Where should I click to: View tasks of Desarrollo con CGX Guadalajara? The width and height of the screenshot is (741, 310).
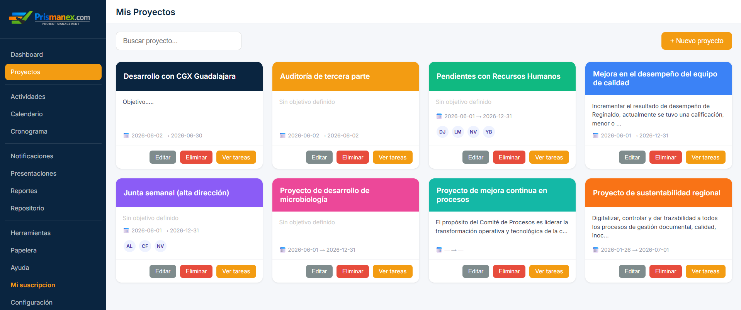[x=236, y=157]
